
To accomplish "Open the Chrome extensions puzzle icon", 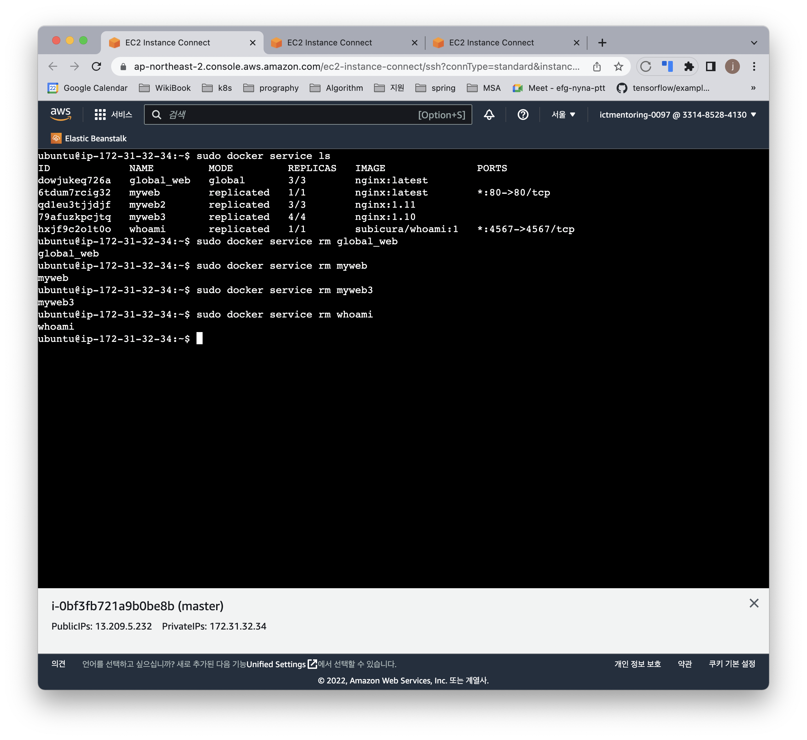I will (688, 66).
